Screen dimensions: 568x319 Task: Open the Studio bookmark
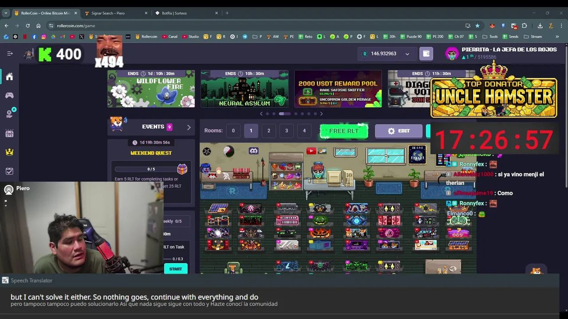coord(190,37)
